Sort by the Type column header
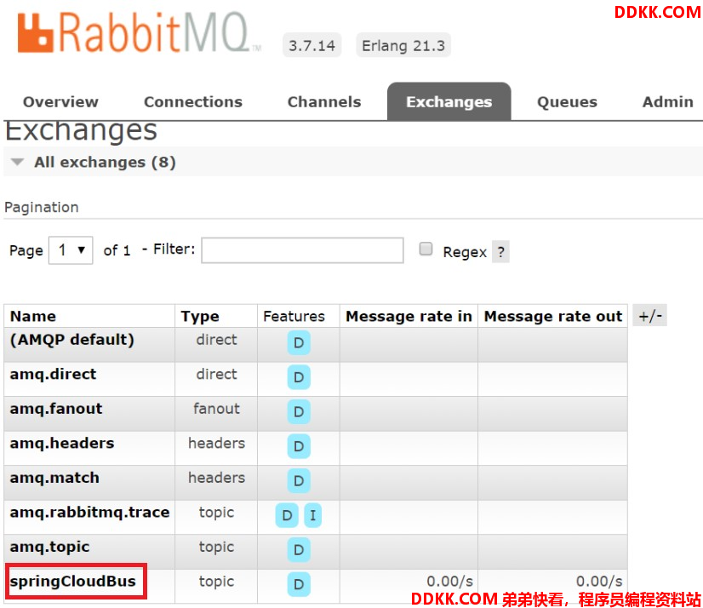Screen dimensions: 703x608 tap(200, 316)
